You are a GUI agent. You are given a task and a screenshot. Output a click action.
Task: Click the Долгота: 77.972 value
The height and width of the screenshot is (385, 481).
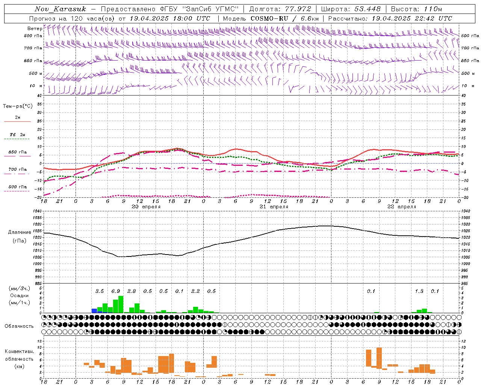[x=280, y=9]
